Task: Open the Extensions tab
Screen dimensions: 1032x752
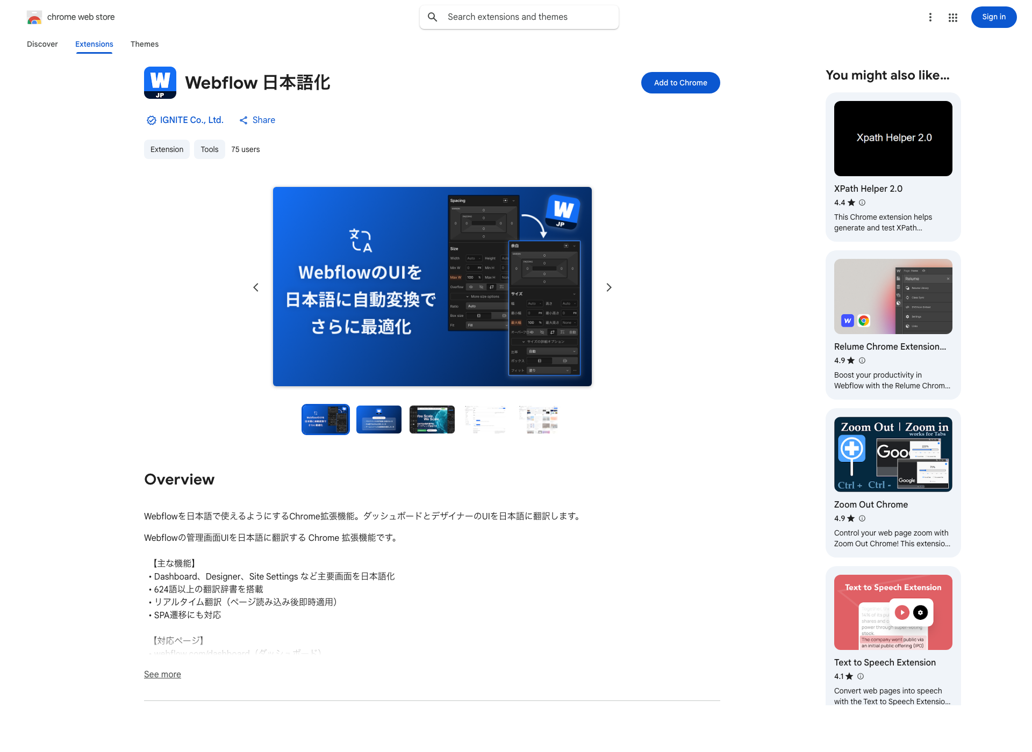Action: tap(94, 44)
